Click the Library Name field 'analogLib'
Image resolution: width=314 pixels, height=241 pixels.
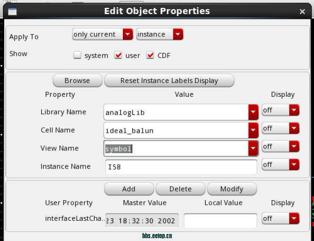pyautogui.click(x=176, y=112)
